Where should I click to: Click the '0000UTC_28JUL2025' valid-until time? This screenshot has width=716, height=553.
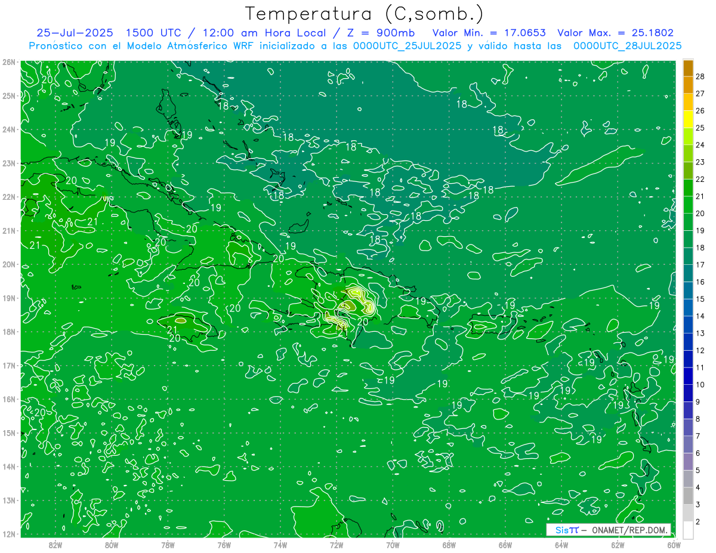[x=627, y=46]
